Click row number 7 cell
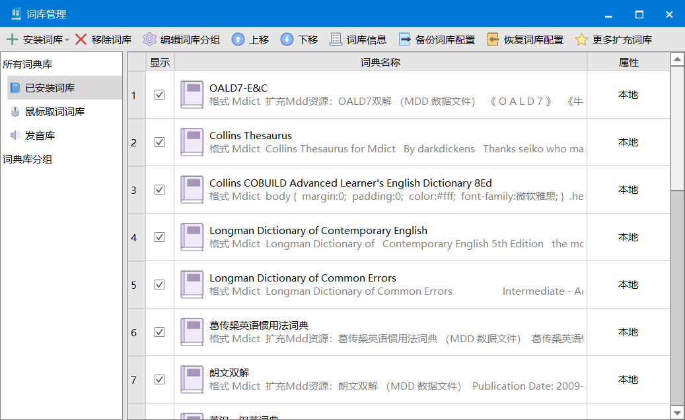The image size is (685, 420). tap(136, 380)
